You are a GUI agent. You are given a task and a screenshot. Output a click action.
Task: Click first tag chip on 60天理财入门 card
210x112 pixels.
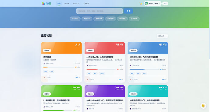click(132, 74)
